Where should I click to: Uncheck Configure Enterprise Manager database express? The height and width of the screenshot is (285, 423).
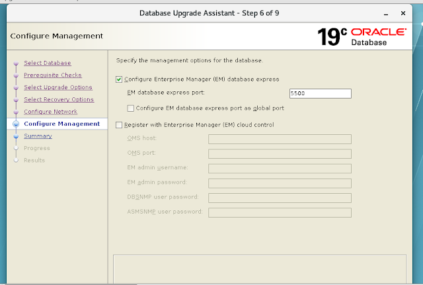119,79
